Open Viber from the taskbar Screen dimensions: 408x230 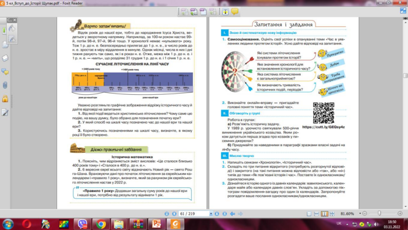[x=82, y=224]
